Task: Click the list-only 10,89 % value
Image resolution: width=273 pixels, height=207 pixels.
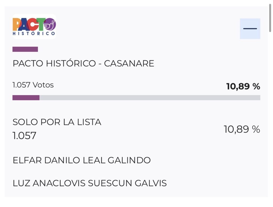Action: tap(242, 129)
